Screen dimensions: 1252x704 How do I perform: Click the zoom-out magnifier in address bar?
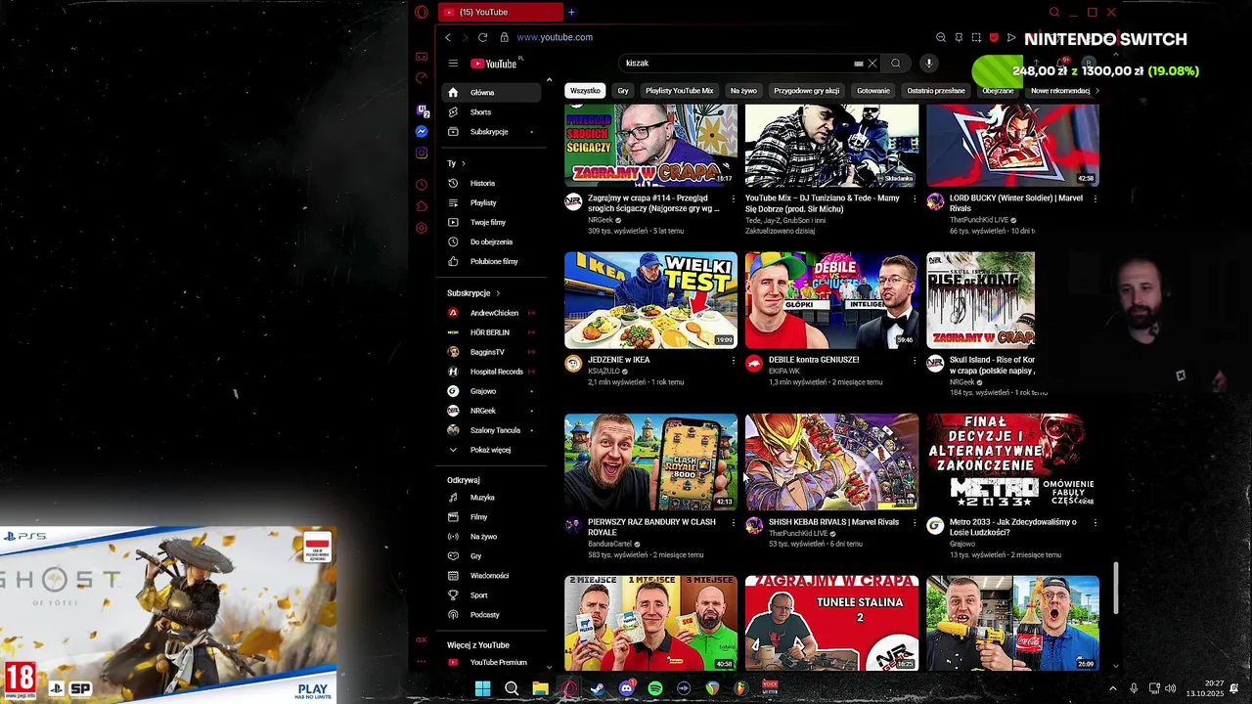[941, 37]
